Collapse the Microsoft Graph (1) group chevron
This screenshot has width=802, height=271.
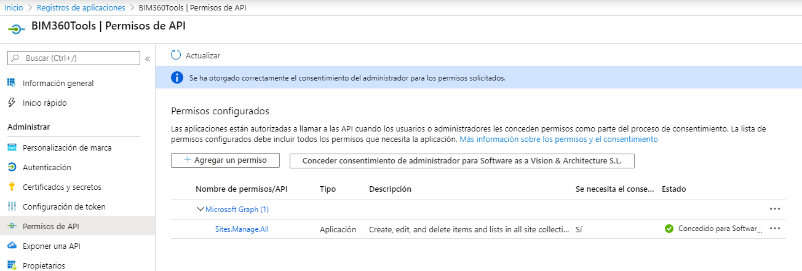pos(200,209)
